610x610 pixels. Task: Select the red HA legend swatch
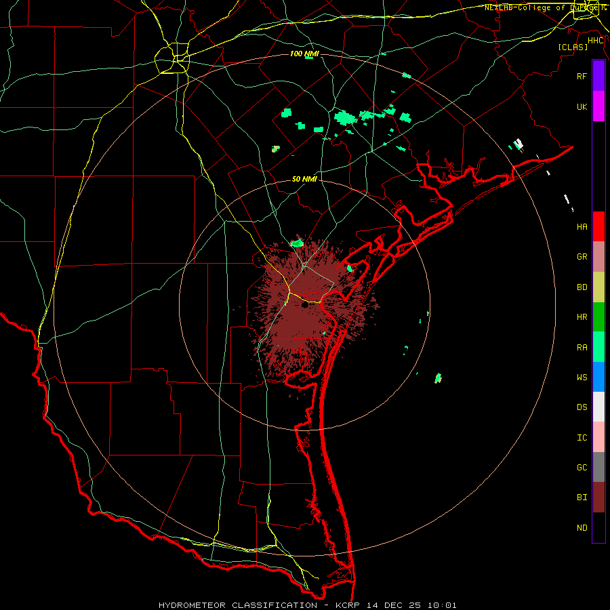pyautogui.click(x=598, y=226)
